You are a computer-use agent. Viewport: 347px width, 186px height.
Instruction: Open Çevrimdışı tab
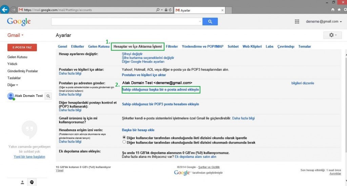[x=286, y=46]
